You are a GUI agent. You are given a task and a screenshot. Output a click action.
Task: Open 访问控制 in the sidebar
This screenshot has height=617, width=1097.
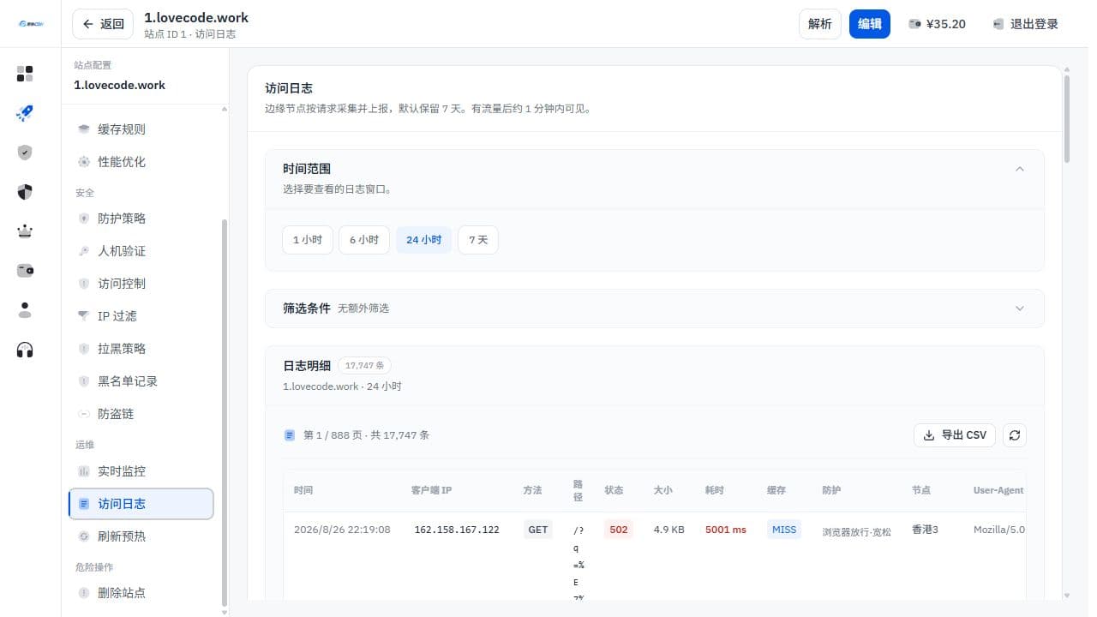[141, 284]
